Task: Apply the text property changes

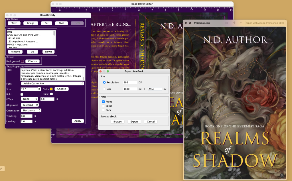Action: coord(78,121)
